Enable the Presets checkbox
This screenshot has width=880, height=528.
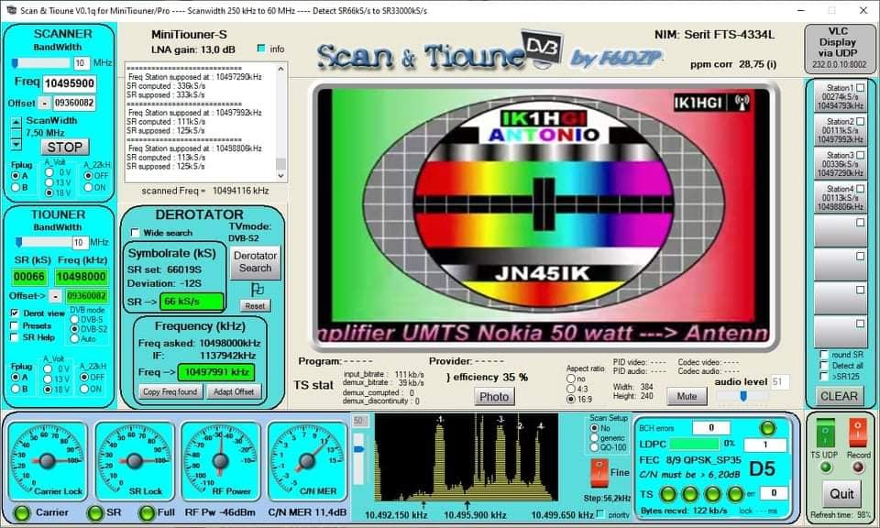click(x=15, y=325)
